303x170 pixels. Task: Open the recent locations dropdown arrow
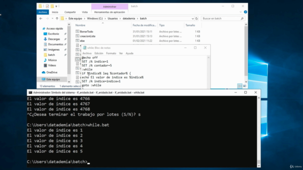pos(53,18)
